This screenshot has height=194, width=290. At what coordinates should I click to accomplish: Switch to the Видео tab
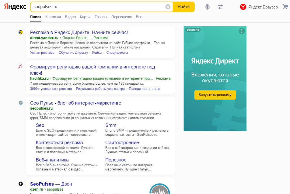click(70, 17)
